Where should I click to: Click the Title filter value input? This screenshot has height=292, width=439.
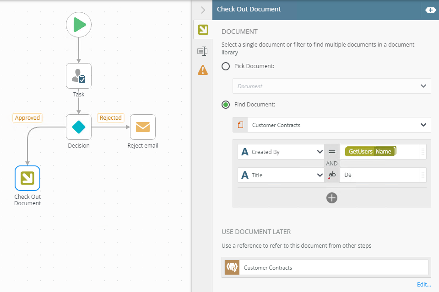click(x=379, y=175)
